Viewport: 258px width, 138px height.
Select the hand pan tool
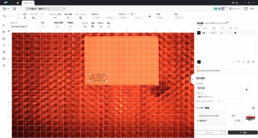tap(4, 32)
